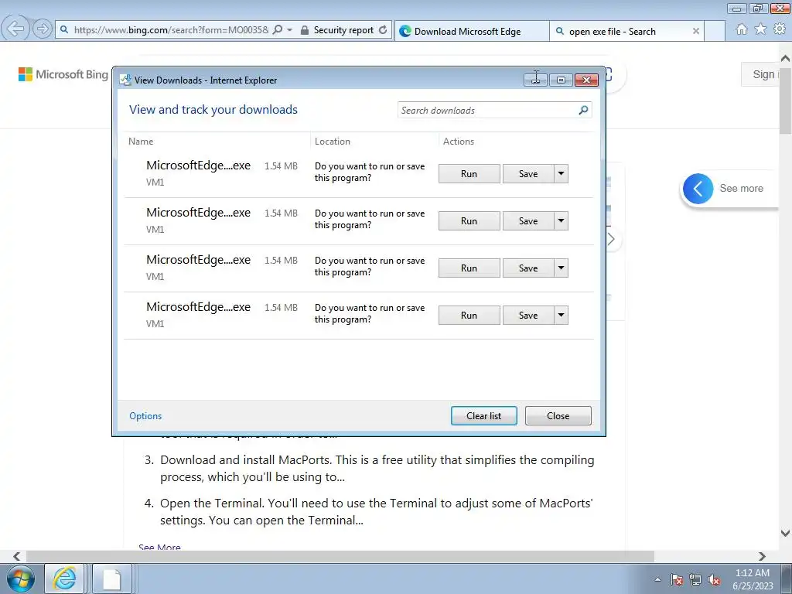Show hidden system tray icons
Image resolution: width=792 pixels, height=594 pixels.
(657, 579)
